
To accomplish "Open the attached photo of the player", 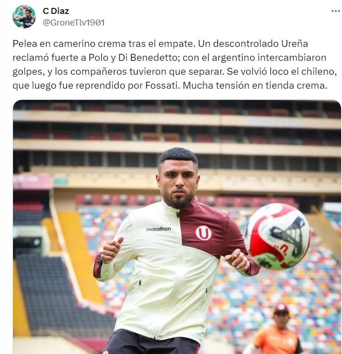I will pyautogui.click(x=177, y=227).
